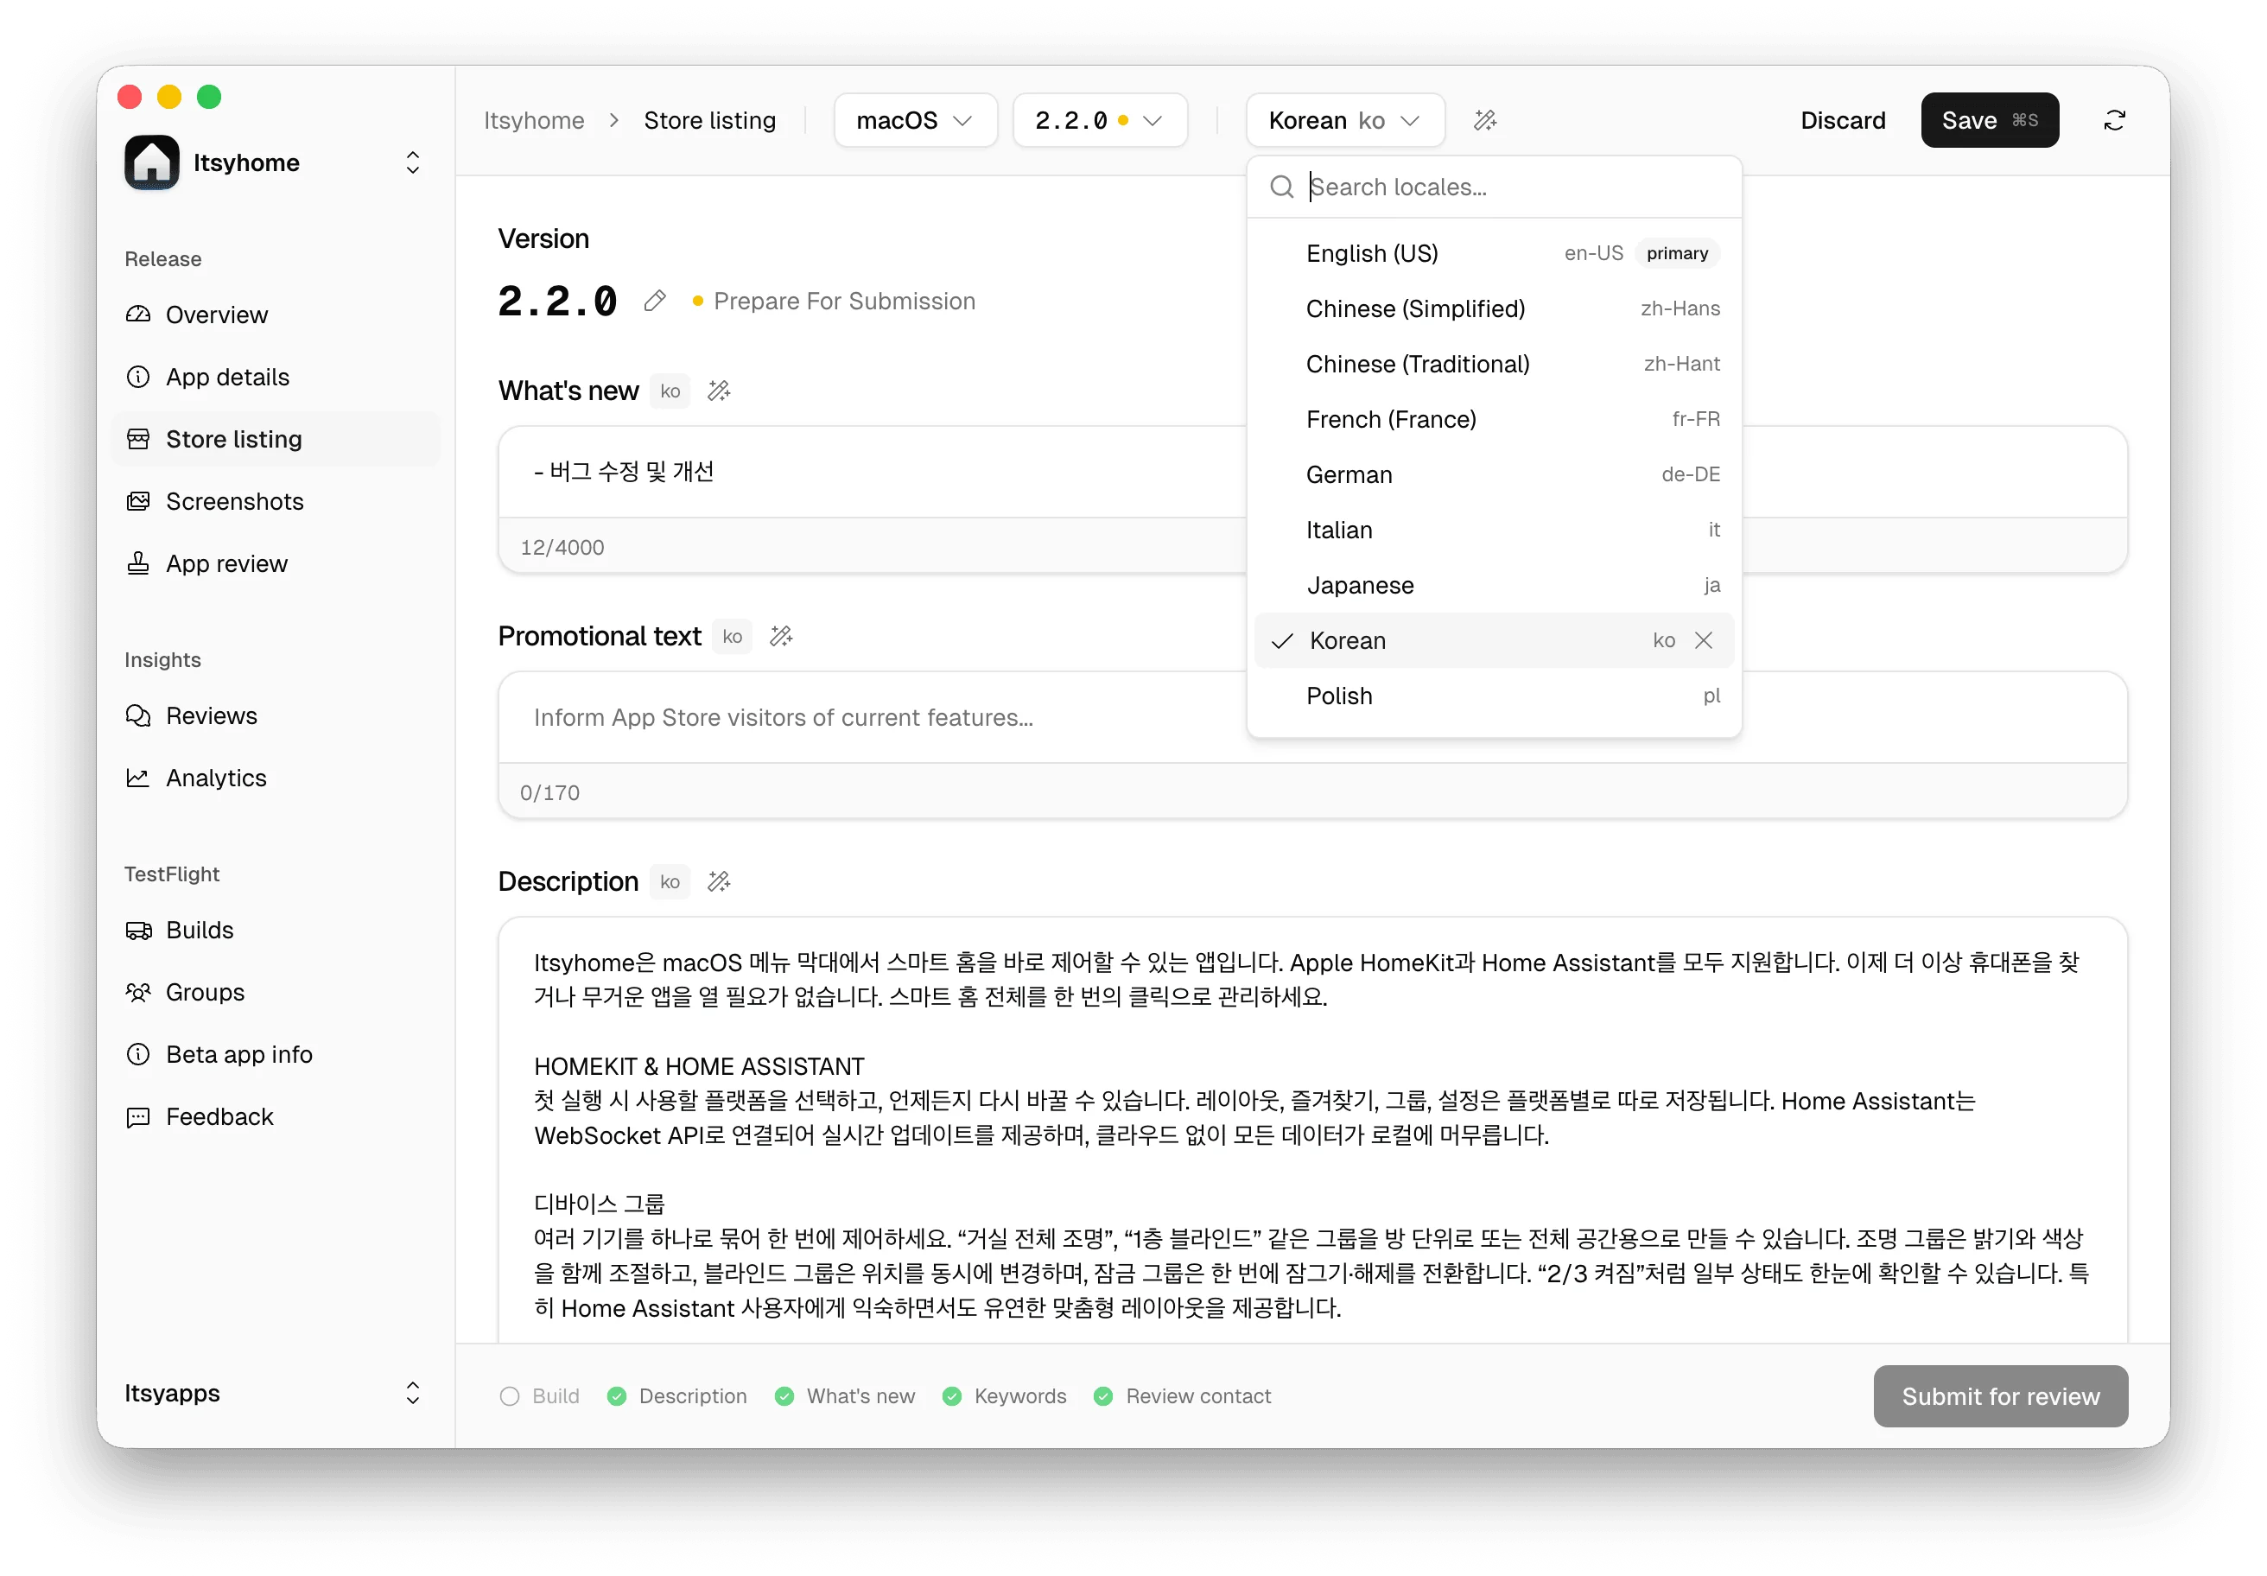Click the Itsyhome home logo icon
The height and width of the screenshot is (1576, 2267).
tap(151, 162)
